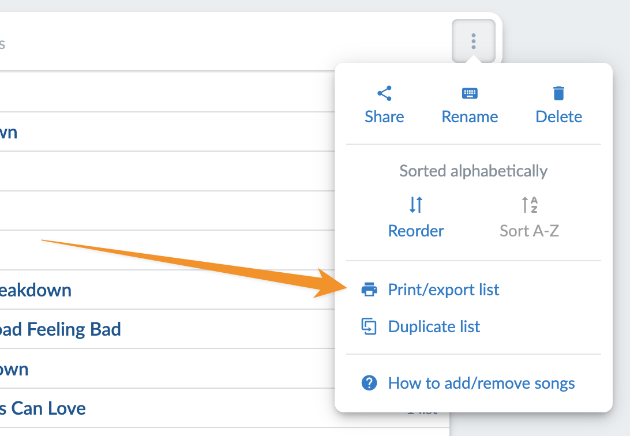
Task: Choose Duplicate list menu entry
Action: pos(434,326)
